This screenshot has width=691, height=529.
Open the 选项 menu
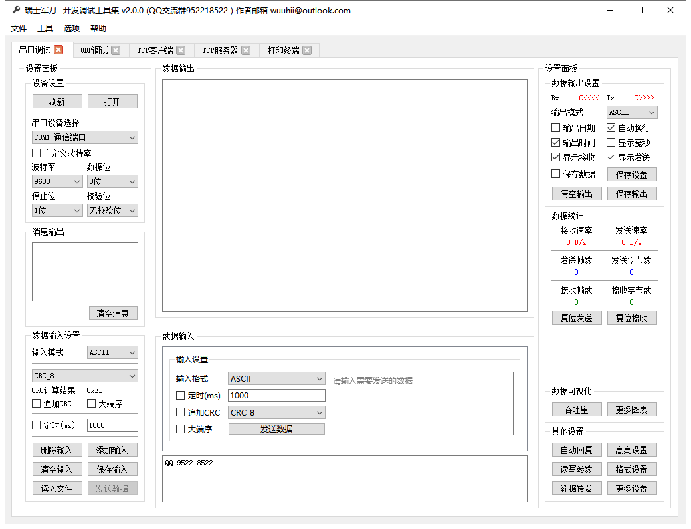pos(70,28)
